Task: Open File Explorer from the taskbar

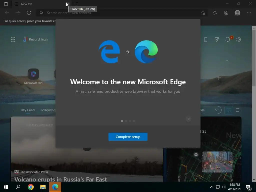Action: [43, 187]
